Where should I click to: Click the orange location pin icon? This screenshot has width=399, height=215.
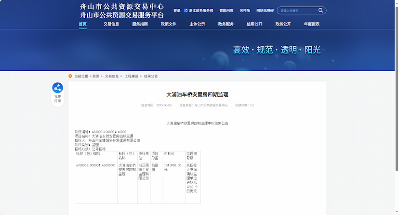pyautogui.click(x=70, y=76)
